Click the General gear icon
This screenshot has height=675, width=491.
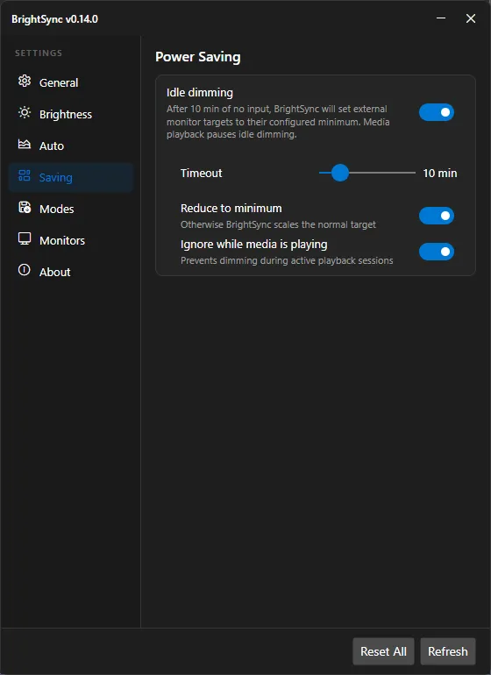pyautogui.click(x=25, y=81)
